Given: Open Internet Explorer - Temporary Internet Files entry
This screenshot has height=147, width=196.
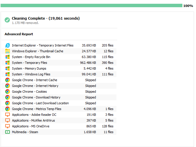Looking at the screenshot, I should 59,45.
